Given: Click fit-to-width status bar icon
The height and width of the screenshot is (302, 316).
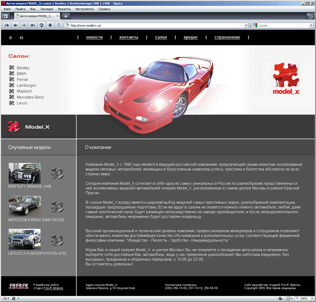Looking at the screenshot, I should (x=280, y=298).
